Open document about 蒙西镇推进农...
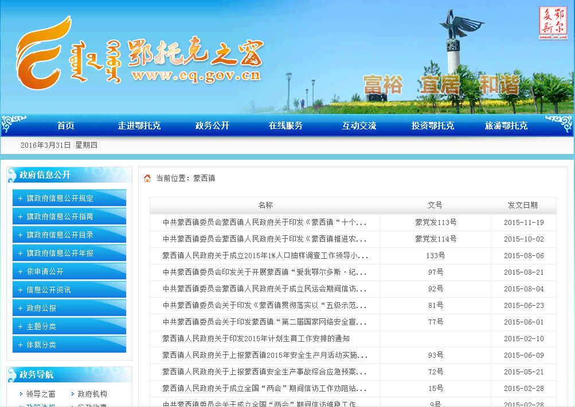Screen dimensions: 575x407 coord(264,239)
